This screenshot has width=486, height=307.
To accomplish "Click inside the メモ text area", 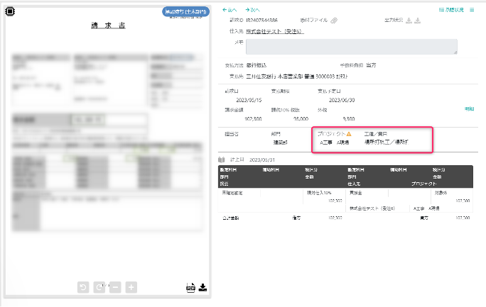I will (x=352, y=47).
